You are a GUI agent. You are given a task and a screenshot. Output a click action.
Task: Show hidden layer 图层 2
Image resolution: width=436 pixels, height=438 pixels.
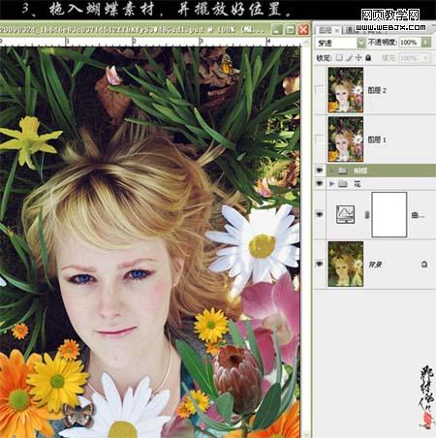(x=319, y=89)
